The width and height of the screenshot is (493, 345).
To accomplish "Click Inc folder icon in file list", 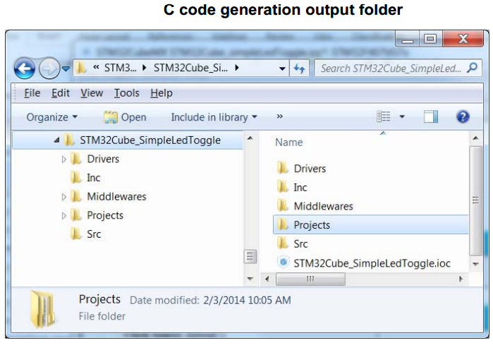I will click(283, 186).
